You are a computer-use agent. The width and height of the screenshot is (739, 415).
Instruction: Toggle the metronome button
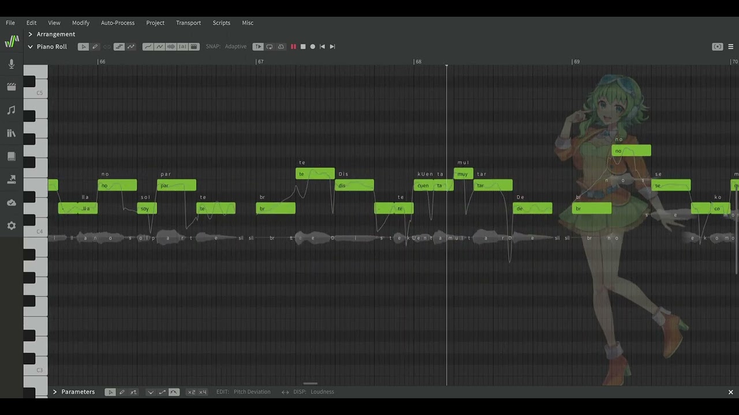[281, 47]
